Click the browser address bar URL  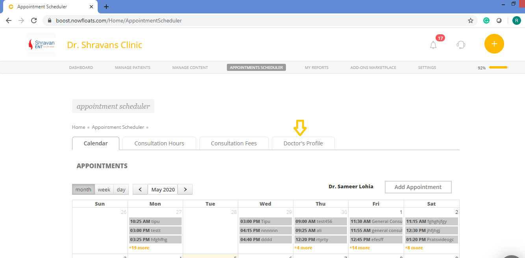click(119, 20)
